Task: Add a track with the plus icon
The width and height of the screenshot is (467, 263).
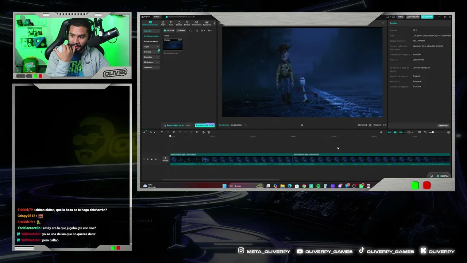Action: pyautogui.click(x=144, y=132)
